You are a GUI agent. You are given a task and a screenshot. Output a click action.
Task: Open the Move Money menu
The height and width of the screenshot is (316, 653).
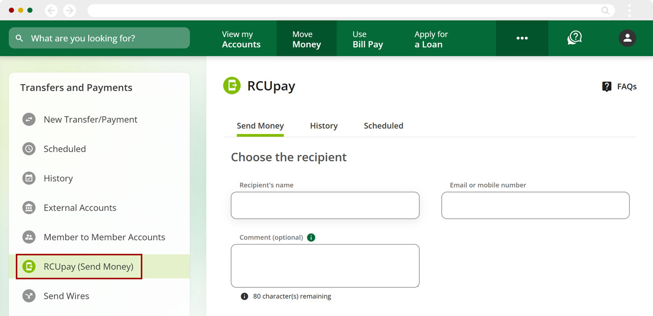(307, 39)
